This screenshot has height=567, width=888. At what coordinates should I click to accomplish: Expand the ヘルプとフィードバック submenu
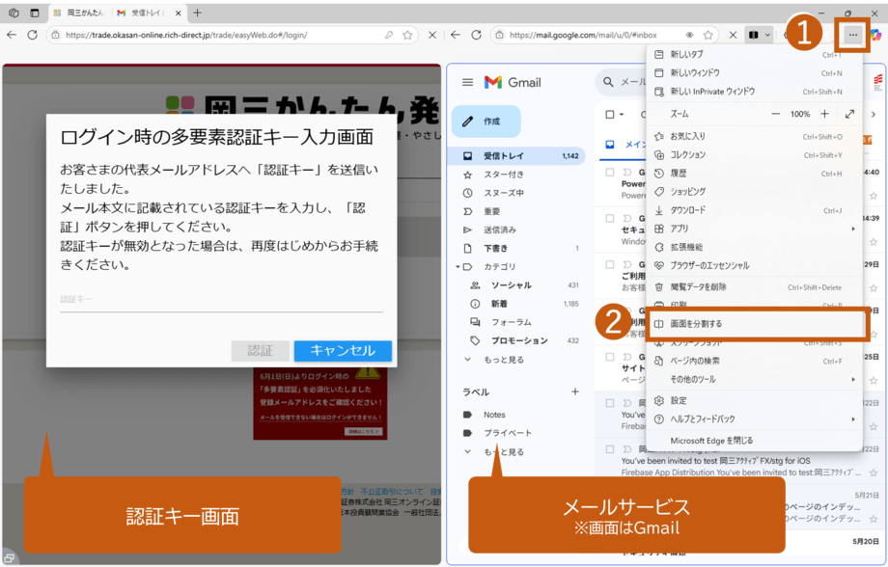coord(754,419)
